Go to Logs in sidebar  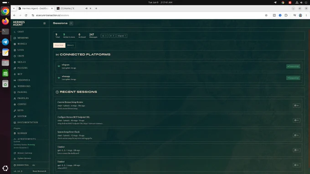[21, 50]
